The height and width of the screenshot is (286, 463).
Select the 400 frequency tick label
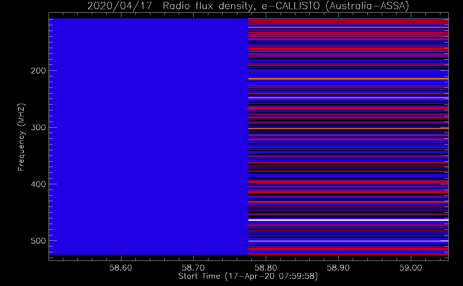38,184
